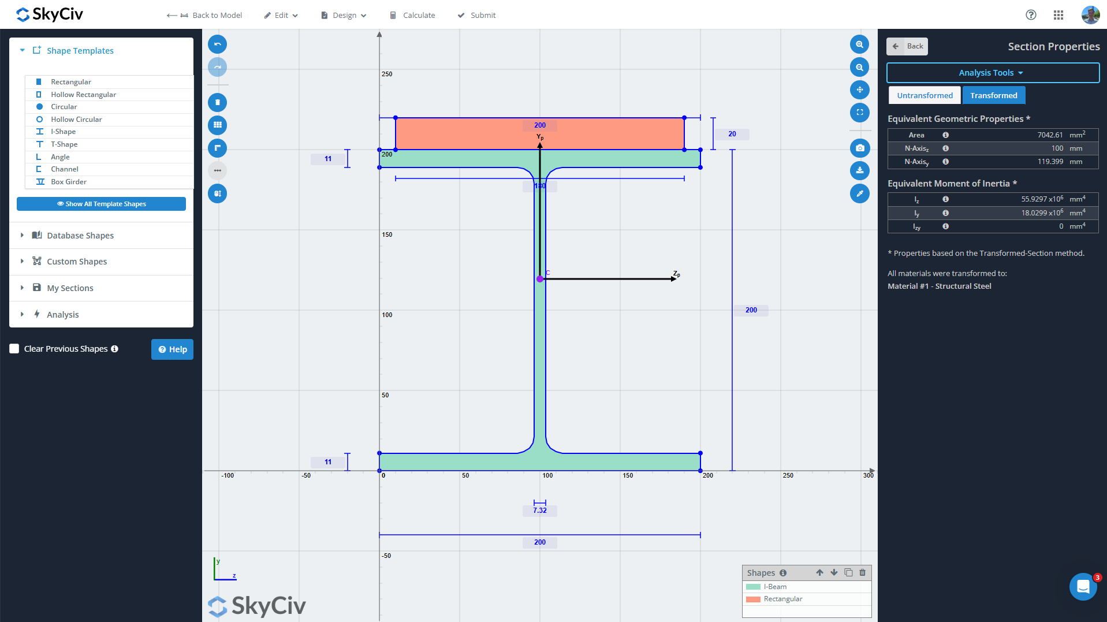
Task: Click the Back button in Section Properties
Action: pyautogui.click(x=907, y=46)
